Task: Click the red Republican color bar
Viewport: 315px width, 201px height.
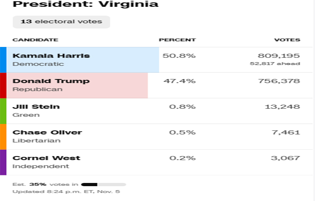Action: coord(3,85)
